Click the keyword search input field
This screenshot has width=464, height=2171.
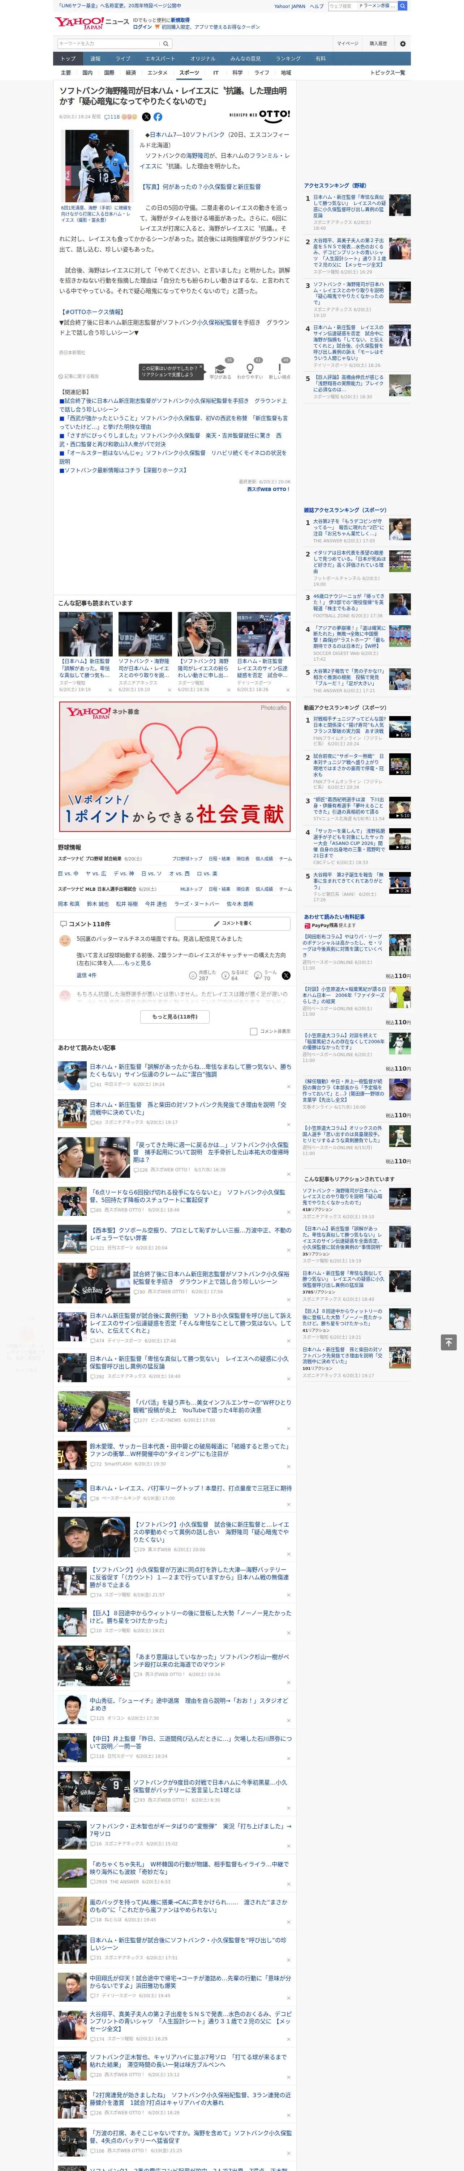tap(108, 43)
